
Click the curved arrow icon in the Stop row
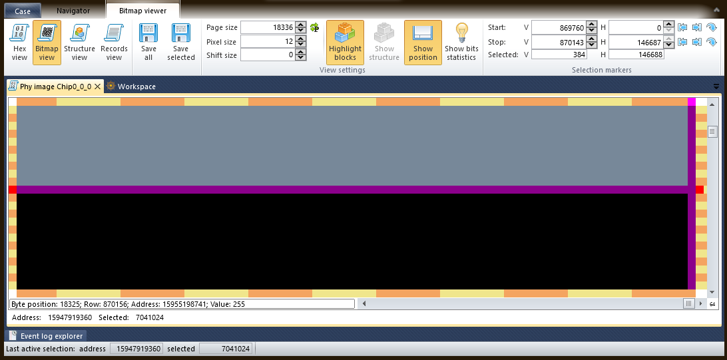click(x=711, y=42)
